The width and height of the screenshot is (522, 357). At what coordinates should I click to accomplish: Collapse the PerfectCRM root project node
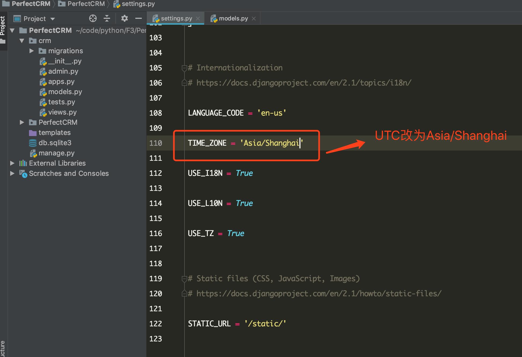pos(12,30)
